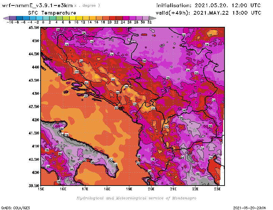Viewport: 273px width, 210px height.
Task: Click the '45N' latitude label
Action: tap(35, 41)
